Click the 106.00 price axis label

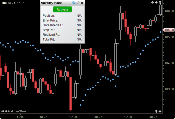pyautogui.click(x=169, y=11)
